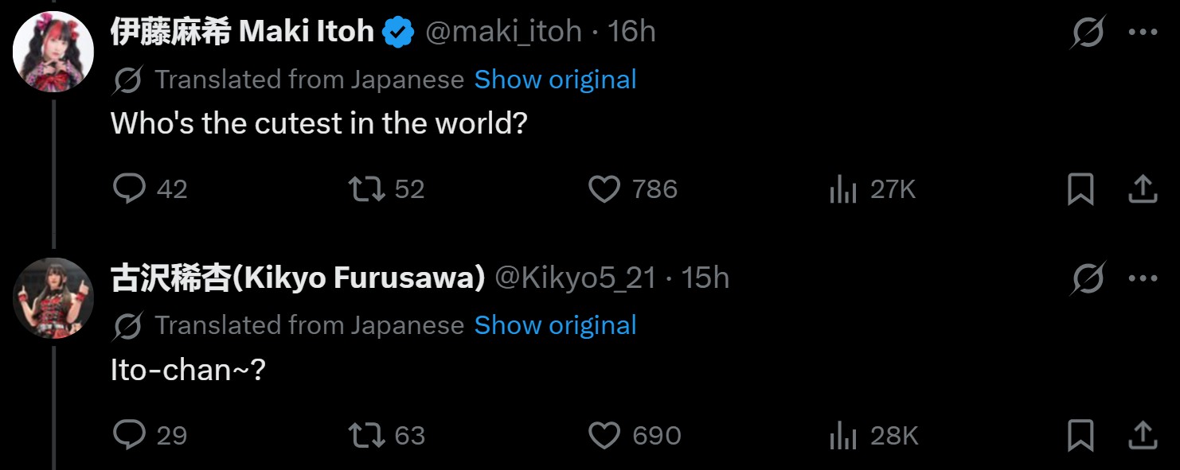The width and height of the screenshot is (1180, 470).
Task: Bookmark Maki Itoh's tweet
Action: (1080, 189)
